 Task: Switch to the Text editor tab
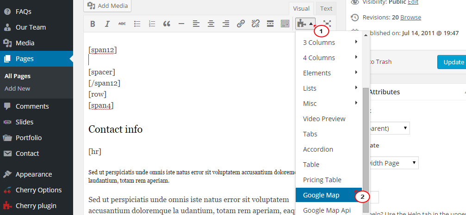click(326, 9)
